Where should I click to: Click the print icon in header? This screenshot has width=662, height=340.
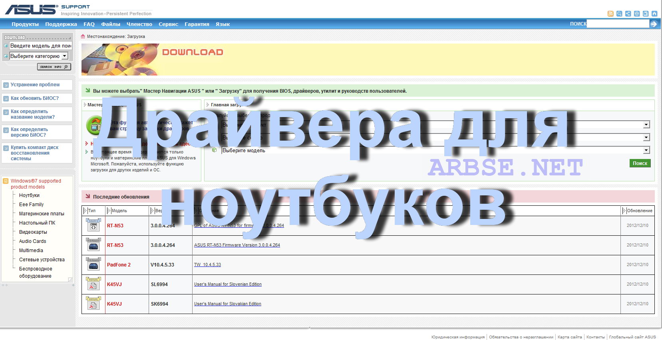654,14
